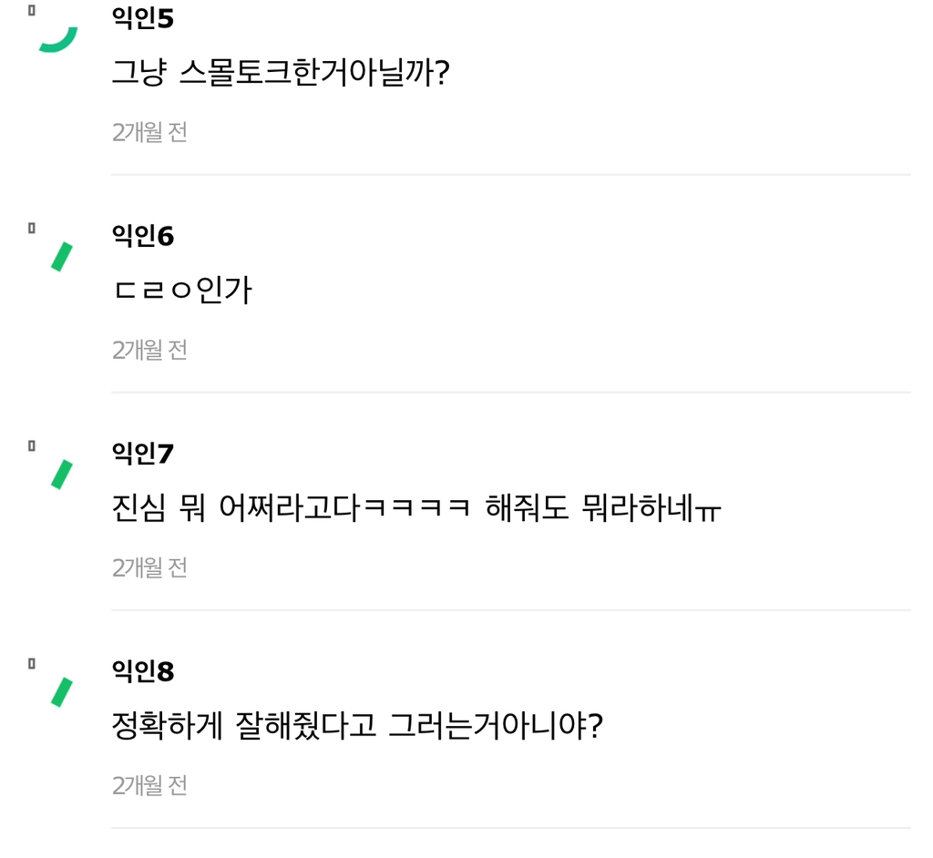Click the small gray marker left of 익인8
Screen dimensions: 933x858
(32, 664)
